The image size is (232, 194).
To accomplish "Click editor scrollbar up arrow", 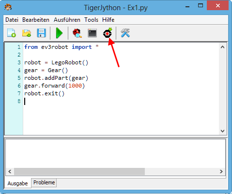I will 222,47.
